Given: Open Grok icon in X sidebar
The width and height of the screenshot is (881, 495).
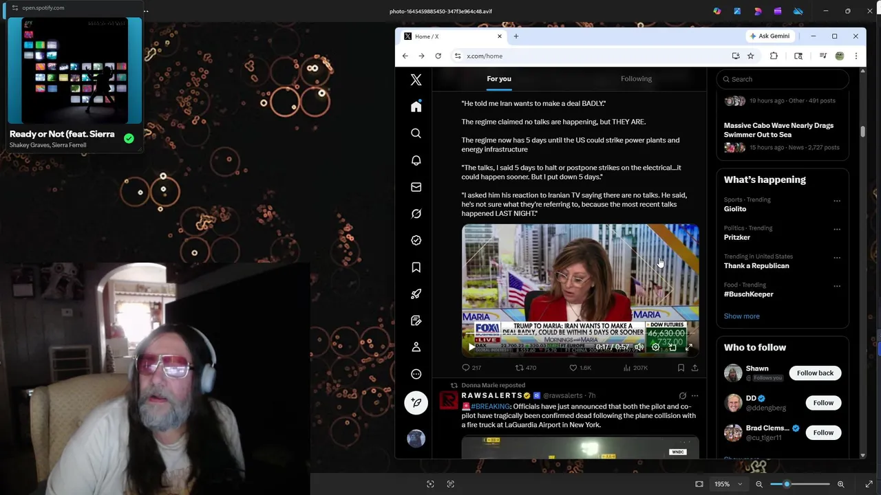Looking at the screenshot, I should 416,214.
